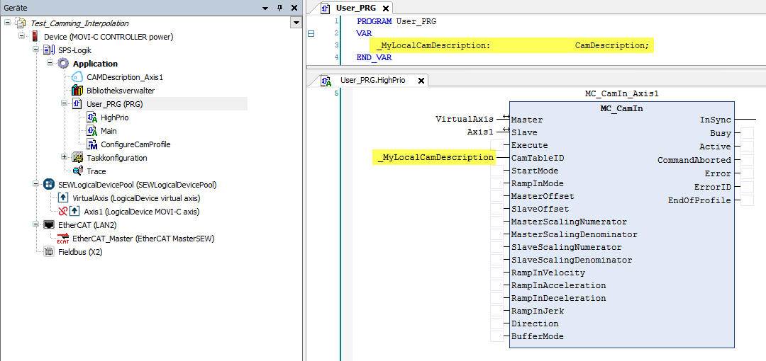Screen dimensions: 766x361
Task: Click the Trace icon in tree
Action: click(77, 171)
